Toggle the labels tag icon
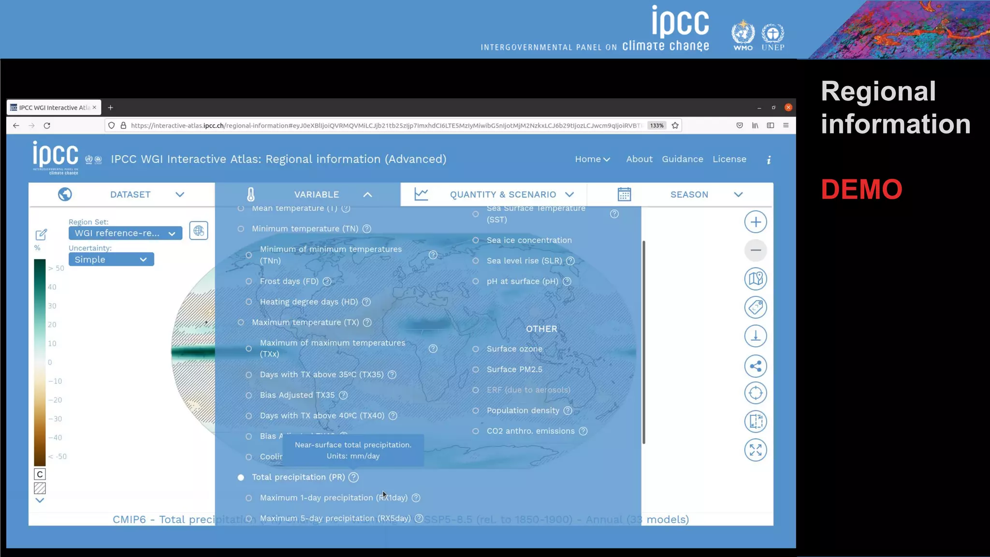Image resolution: width=990 pixels, height=557 pixels. click(x=756, y=307)
